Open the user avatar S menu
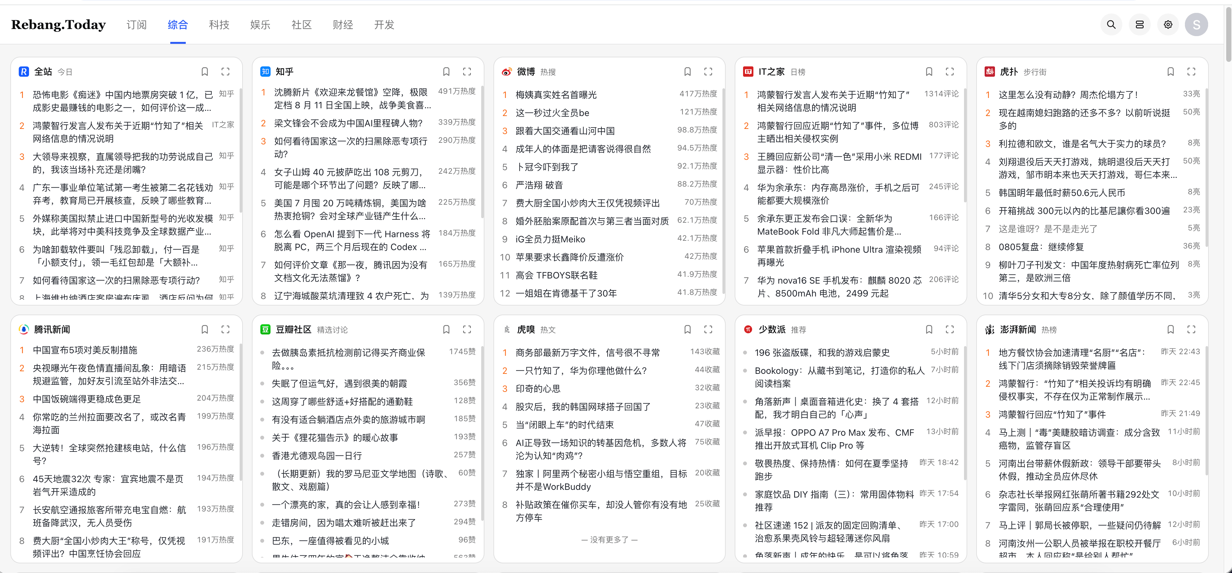Image resolution: width=1232 pixels, height=573 pixels. coord(1196,24)
